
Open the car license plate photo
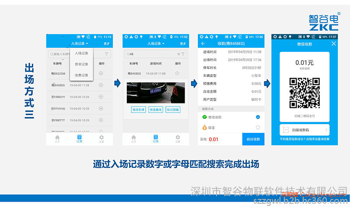(x=156, y=92)
